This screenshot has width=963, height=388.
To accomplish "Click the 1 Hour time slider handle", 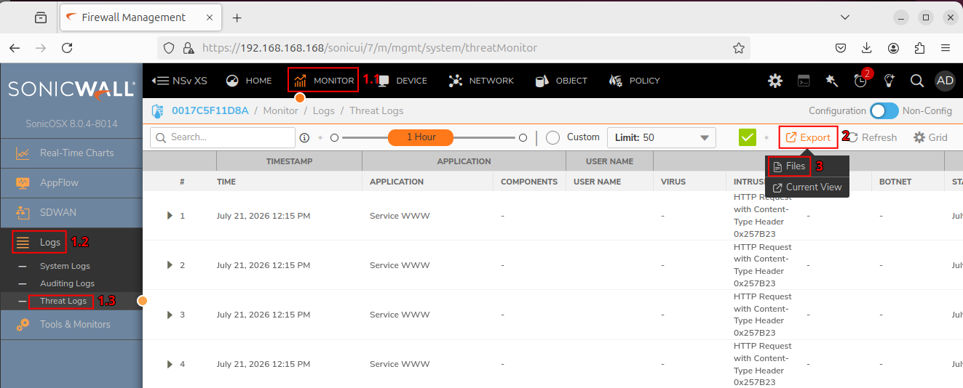I will [x=421, y=137].
